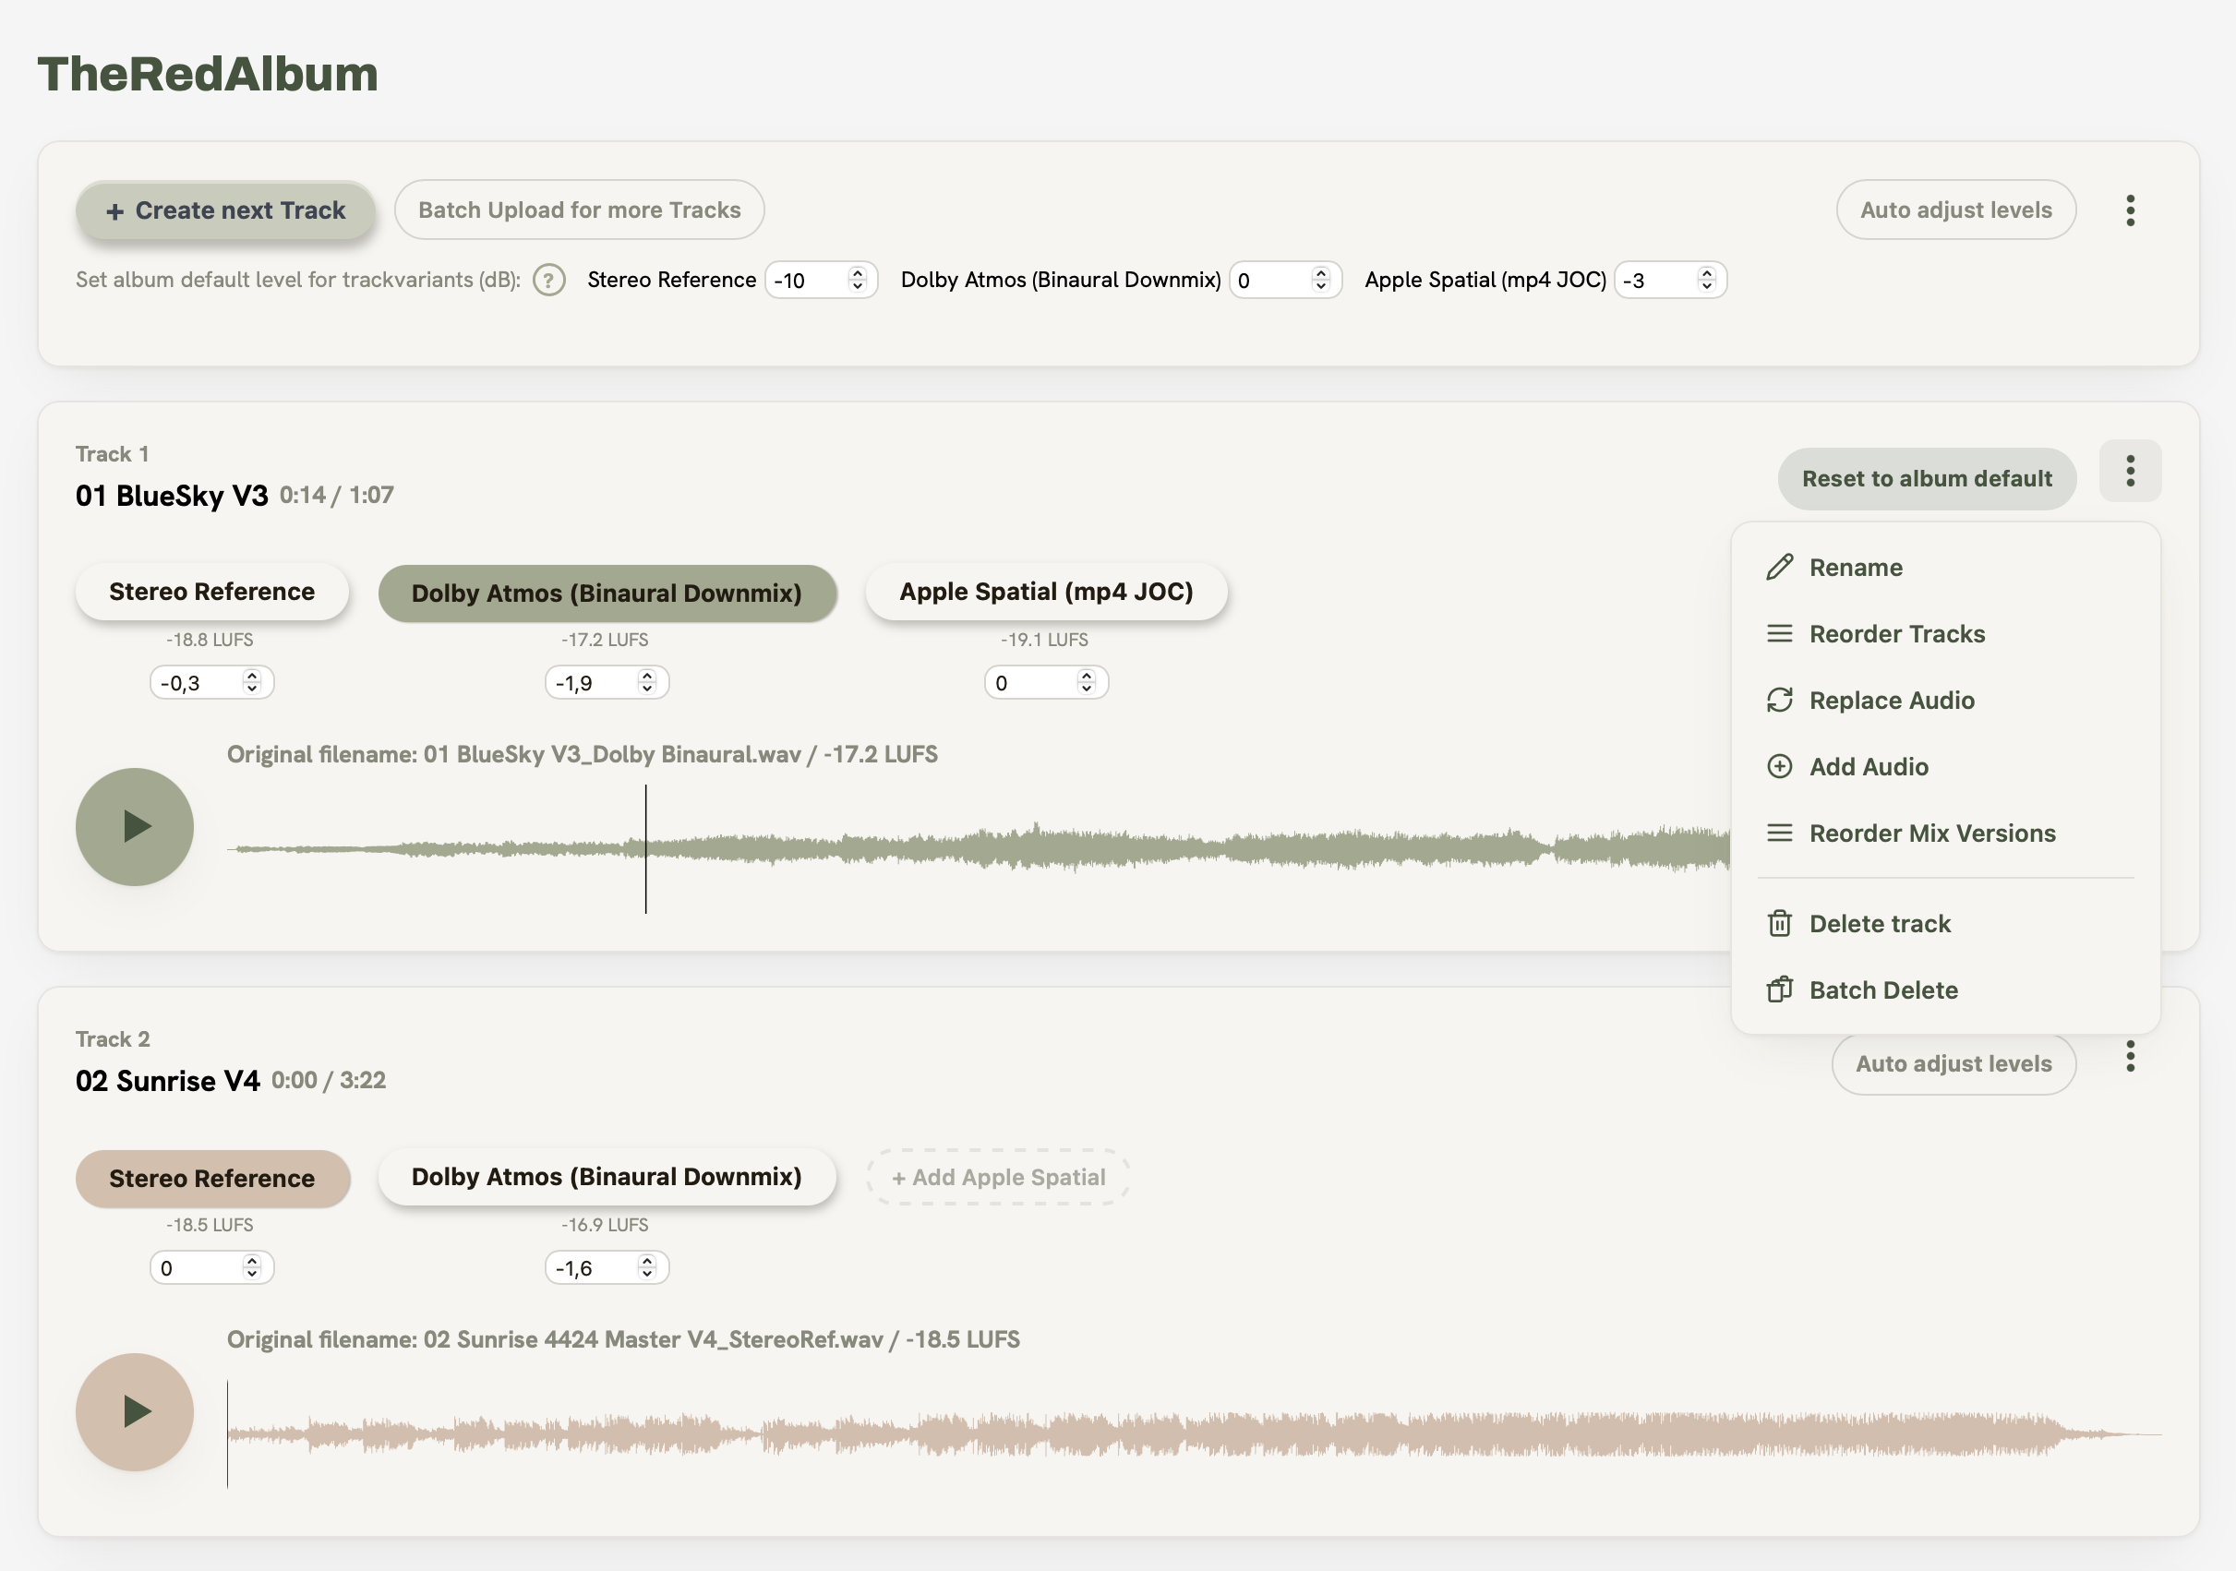This screenshot has height=1571, width=2236.
Task: Click Create next Track button
Action: tap(225, 210)
